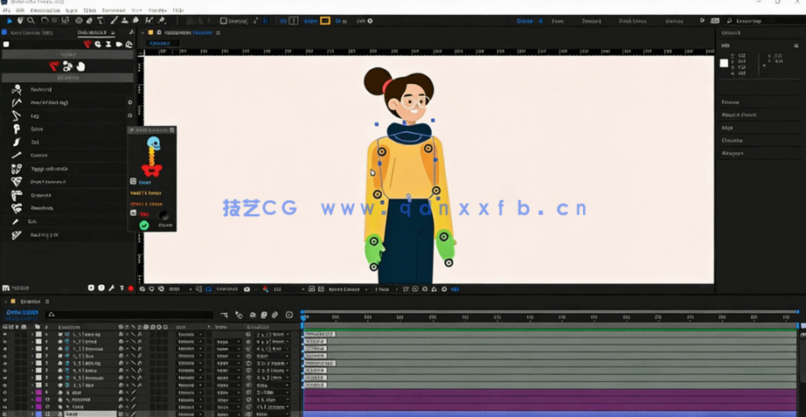
Task: Click the leg structure icon
Action: pos(17,115)
